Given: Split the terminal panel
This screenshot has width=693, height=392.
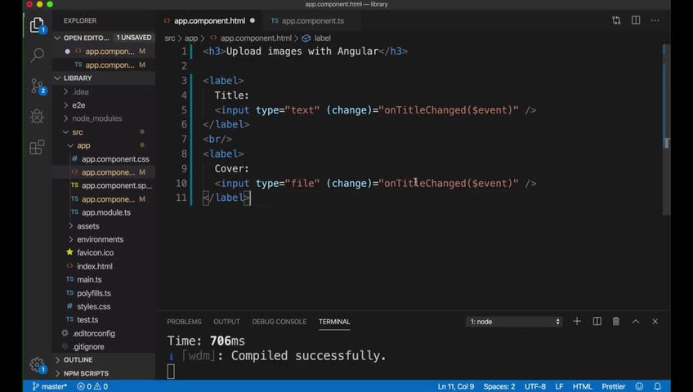Looking at the screenshot, I should (x=597, y=322).
